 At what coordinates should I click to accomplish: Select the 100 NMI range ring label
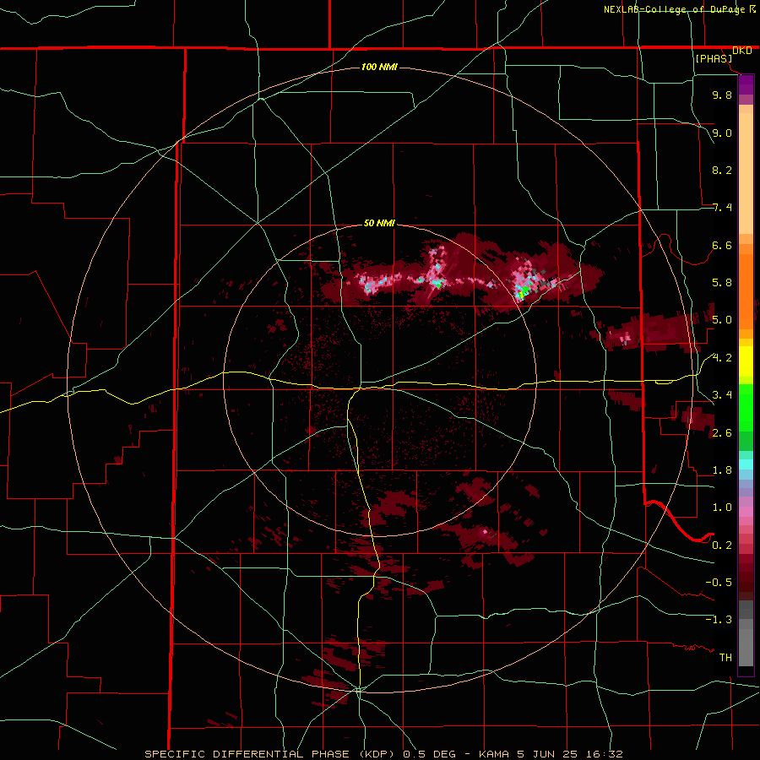[379, 67]
